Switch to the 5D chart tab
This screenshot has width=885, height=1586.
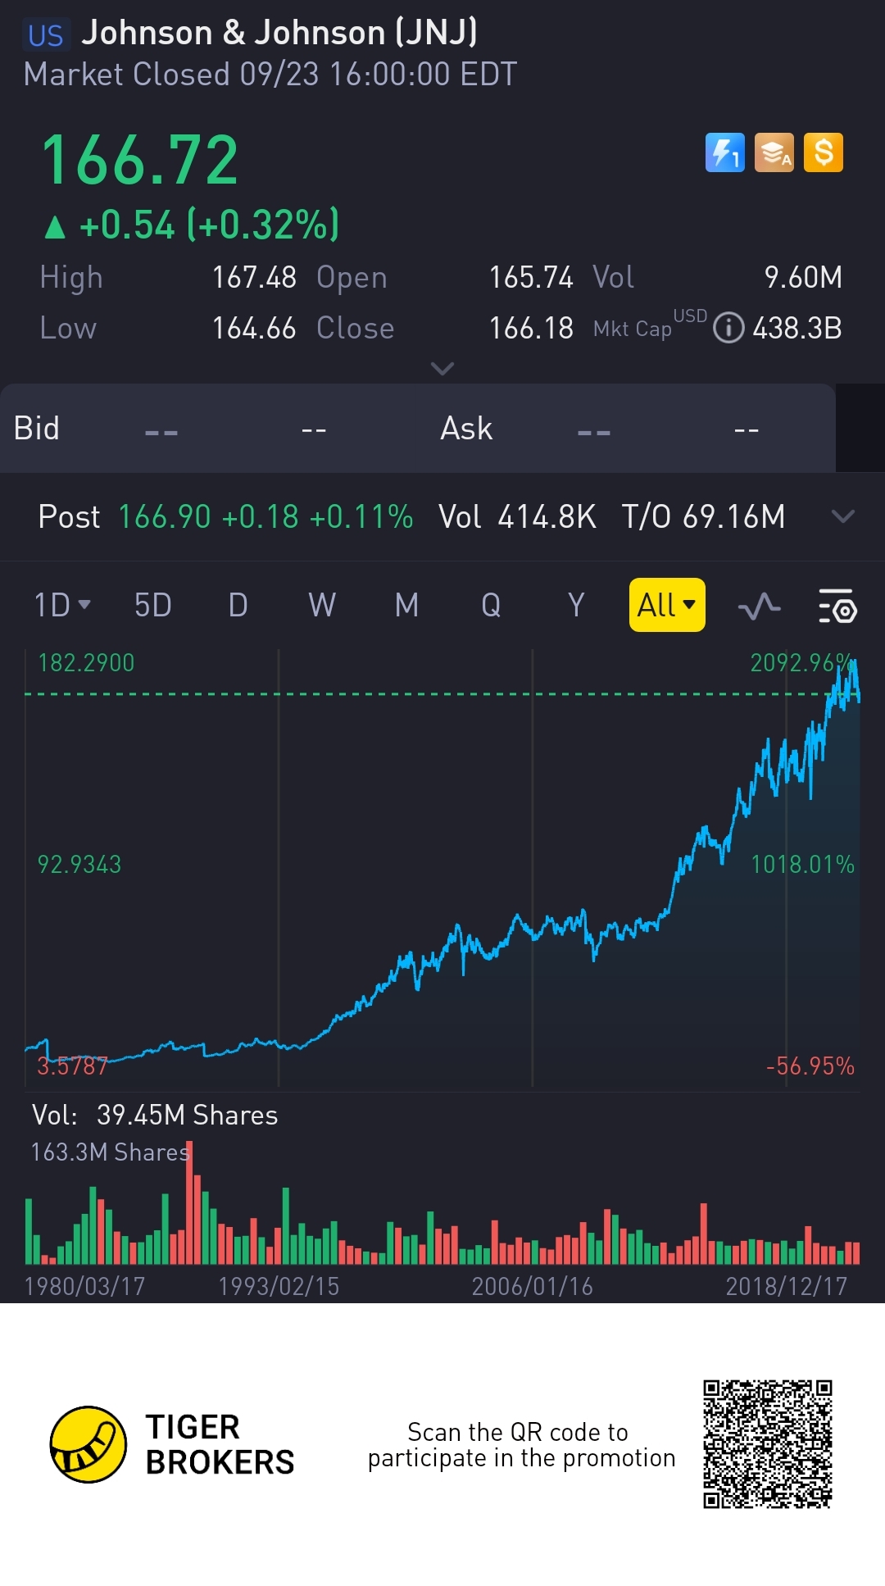152,606
